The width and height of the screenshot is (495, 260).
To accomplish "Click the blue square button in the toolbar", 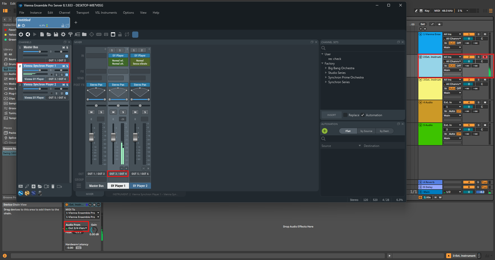I will point(135,34).
